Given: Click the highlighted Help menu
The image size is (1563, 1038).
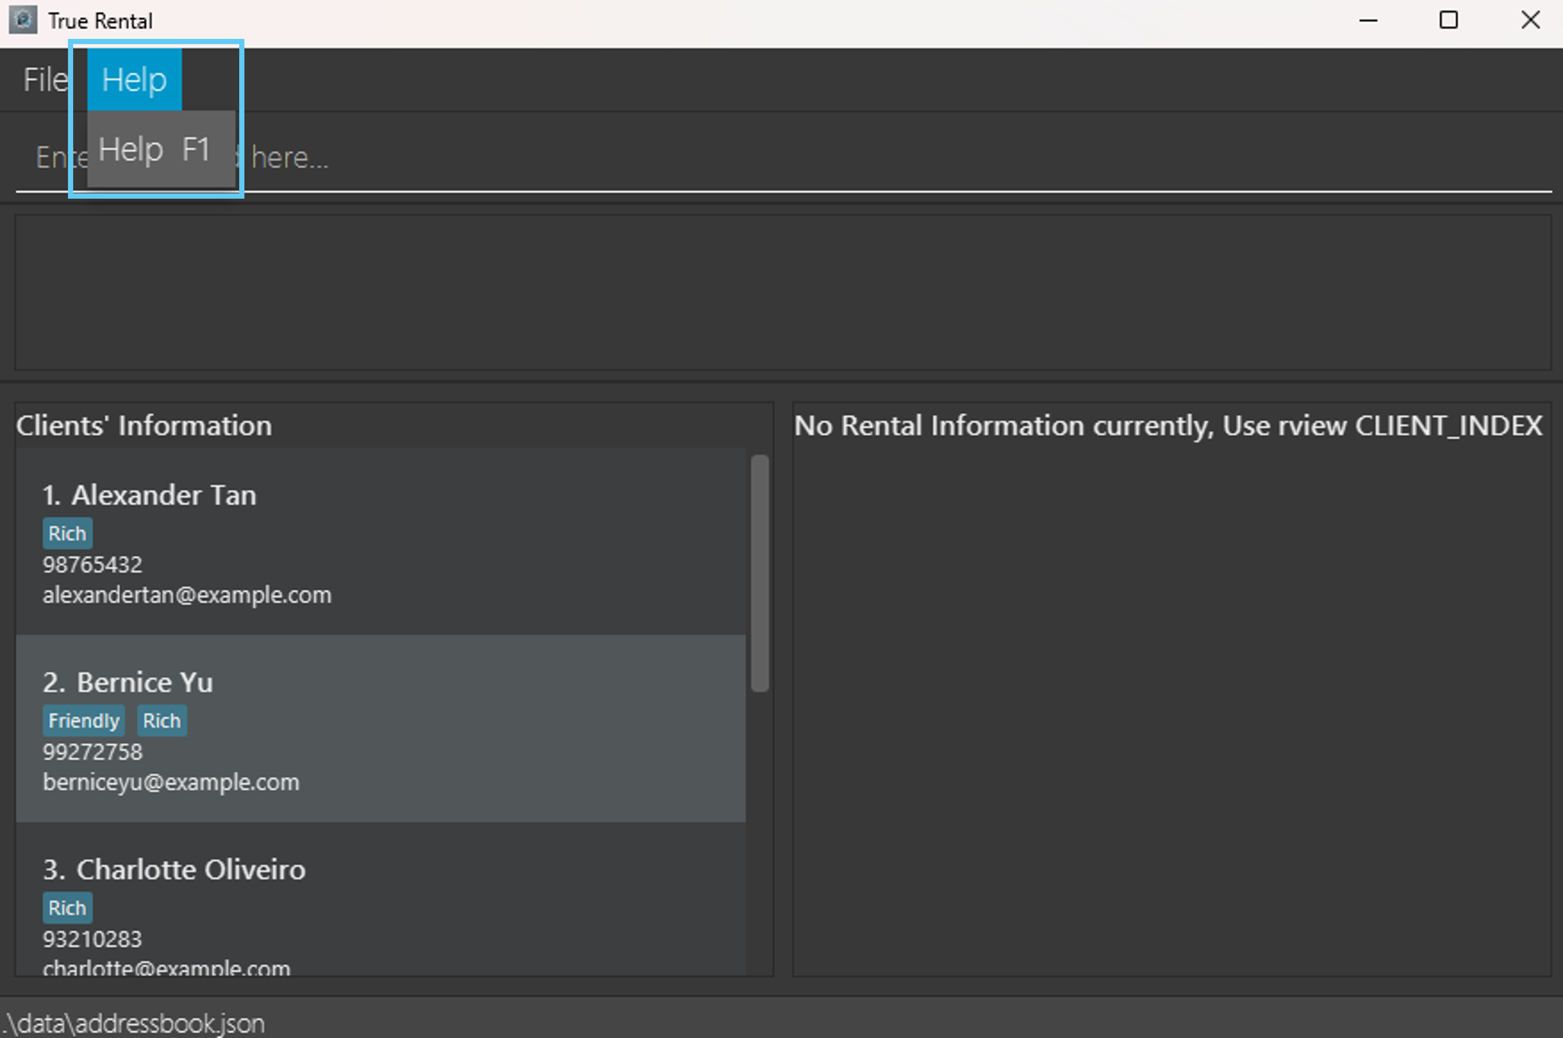Looking at the screenshot, I should pos(134,80).
